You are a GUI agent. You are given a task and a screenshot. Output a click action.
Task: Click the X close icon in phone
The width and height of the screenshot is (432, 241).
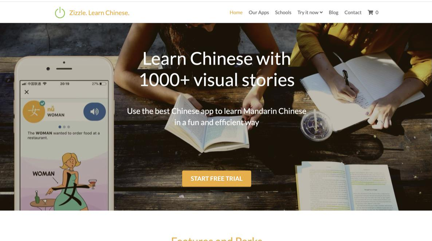[27, 92]
